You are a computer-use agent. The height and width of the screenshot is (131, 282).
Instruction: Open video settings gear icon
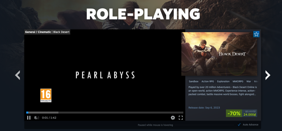(x=173, y=118)
